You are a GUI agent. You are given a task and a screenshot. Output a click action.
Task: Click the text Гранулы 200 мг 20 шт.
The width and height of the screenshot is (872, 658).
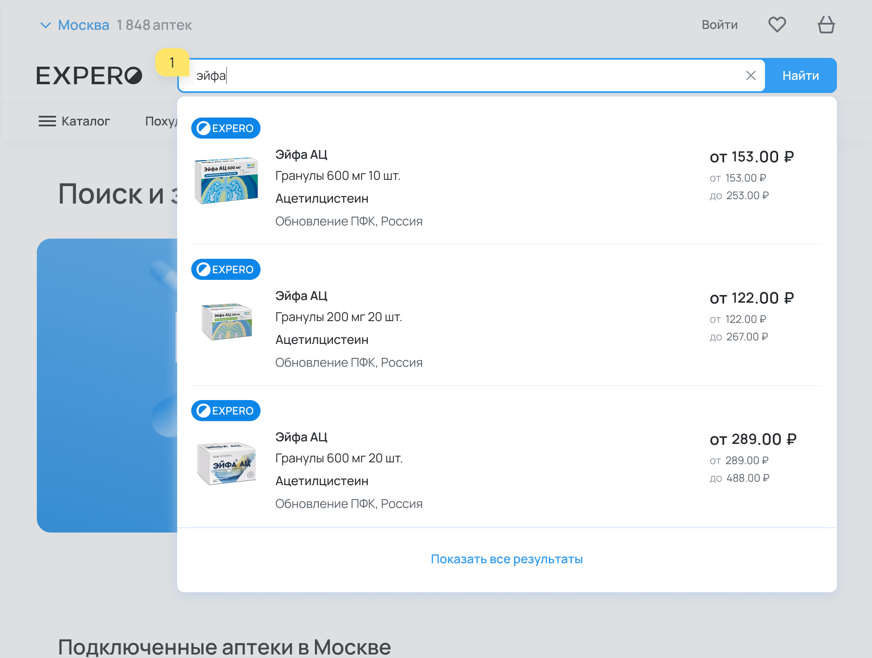click(x=339, y=317)
